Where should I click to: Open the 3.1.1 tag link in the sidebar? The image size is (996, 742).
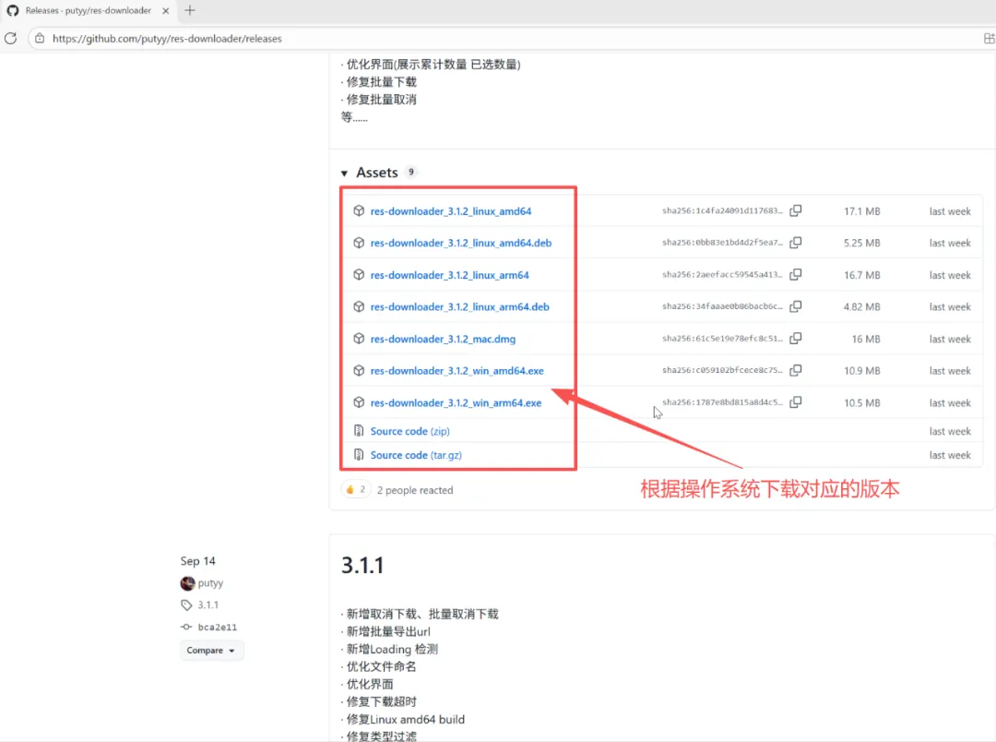click(x=207, y=604)
